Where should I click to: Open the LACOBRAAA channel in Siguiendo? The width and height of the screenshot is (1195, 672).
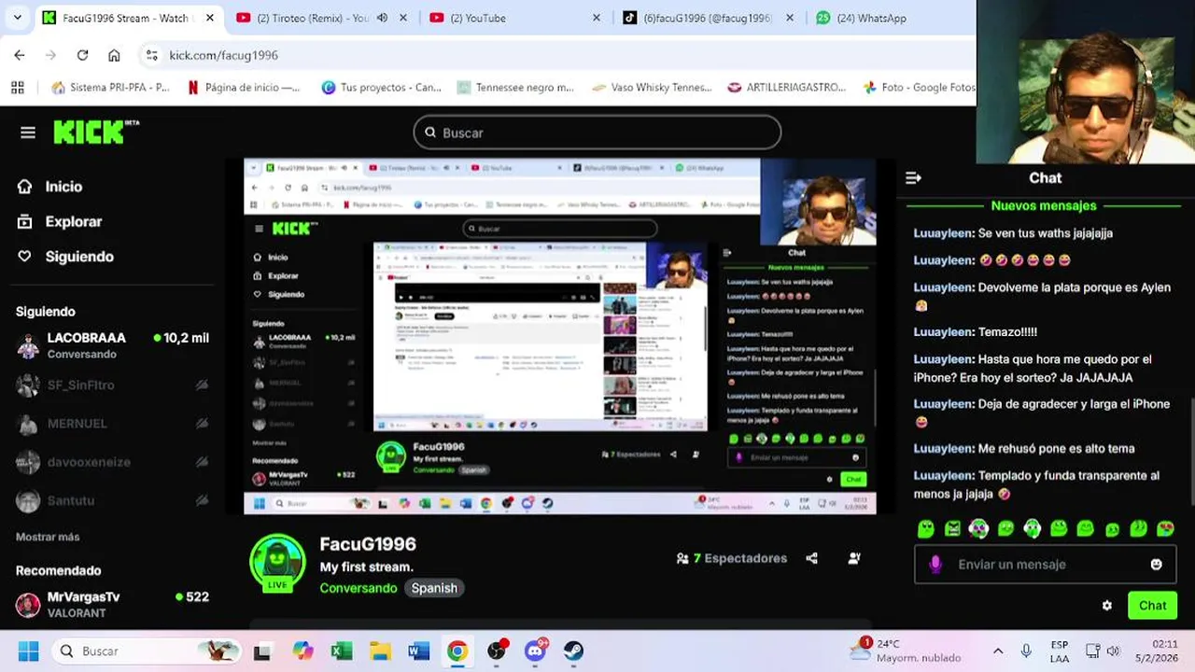click(x=112, y=345)
